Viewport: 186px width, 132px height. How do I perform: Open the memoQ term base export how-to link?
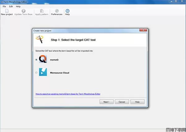click(x=68, y=94)
